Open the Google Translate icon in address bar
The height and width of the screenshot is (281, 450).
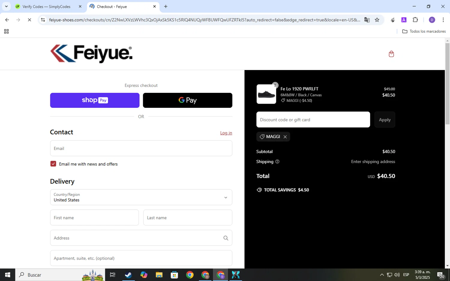[367, 20]
